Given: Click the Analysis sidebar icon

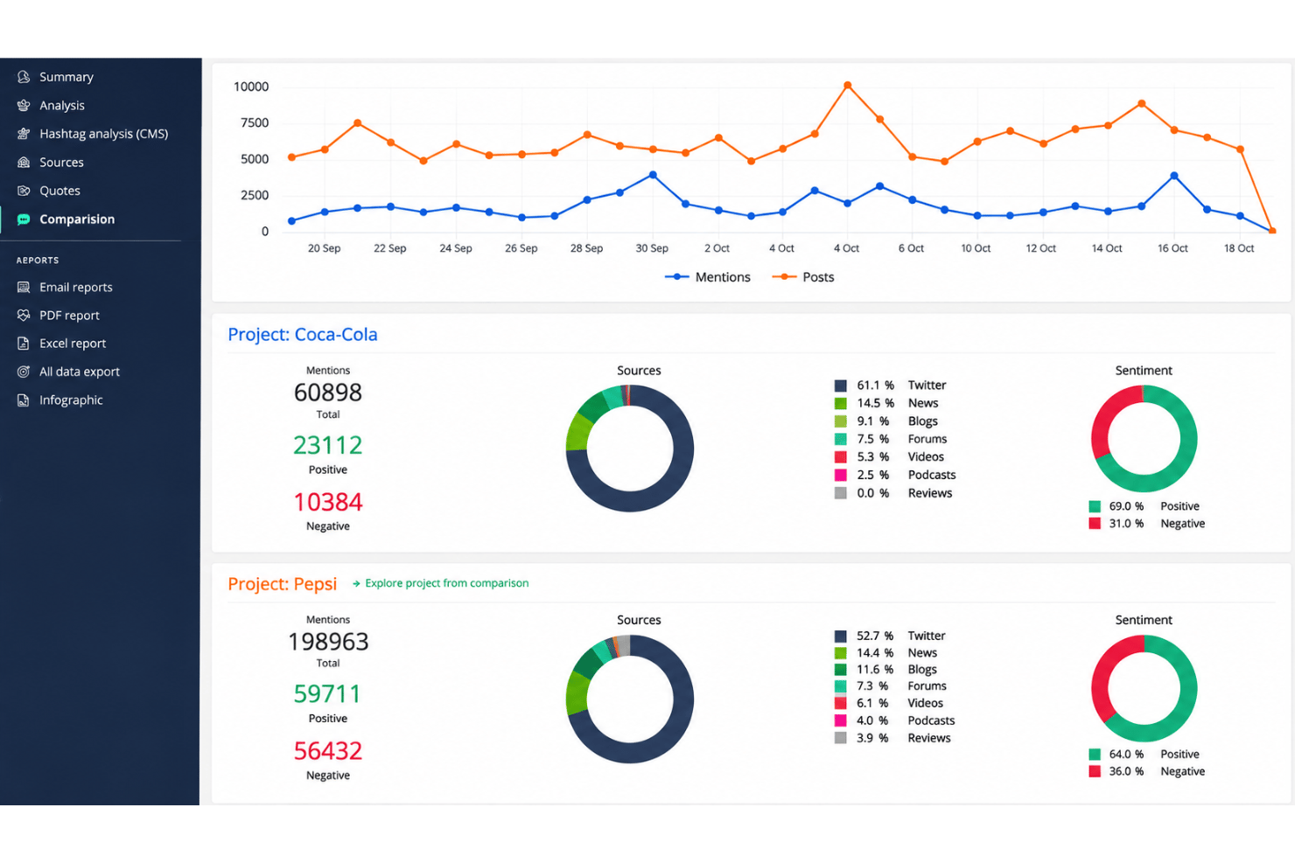Looking at the screenshot, I should (24, 106).
